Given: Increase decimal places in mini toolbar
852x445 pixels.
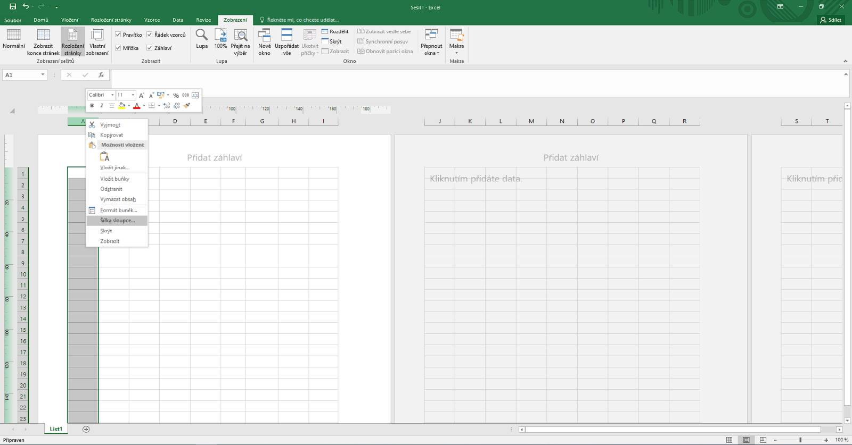Looking at the screenshot, I should point(167,106).
